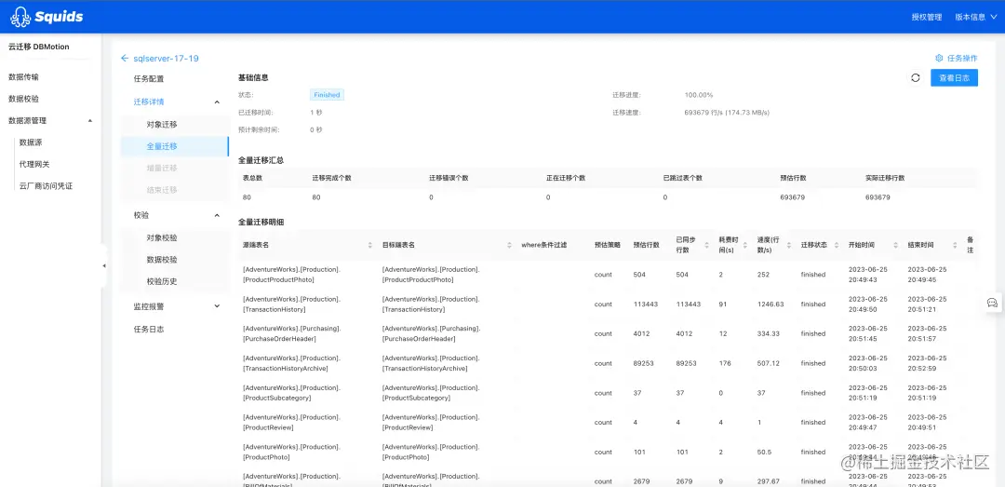Click the 查看日志 button

(954, 77)
